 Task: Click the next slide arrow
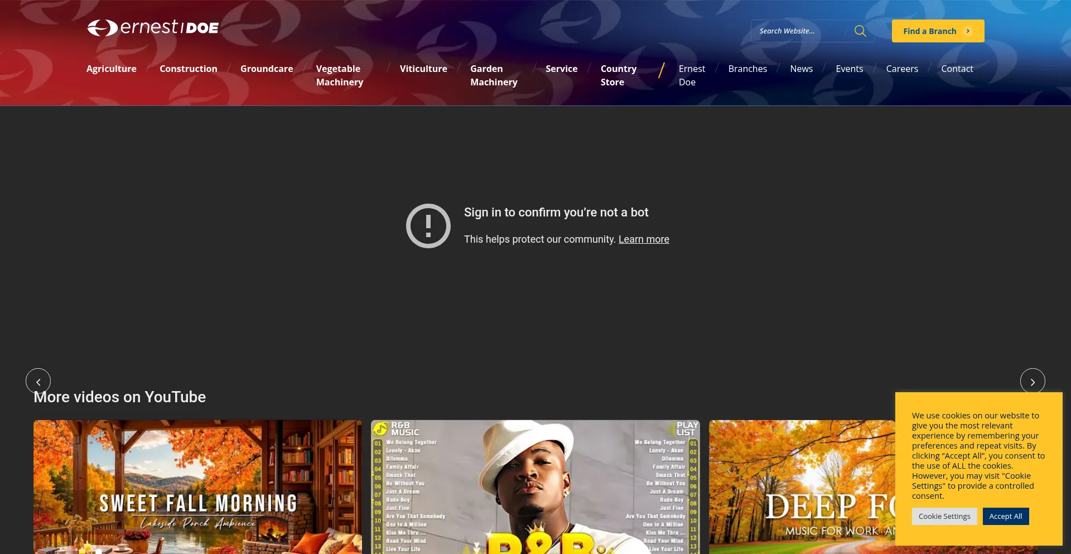click(x=1032, y=382)
